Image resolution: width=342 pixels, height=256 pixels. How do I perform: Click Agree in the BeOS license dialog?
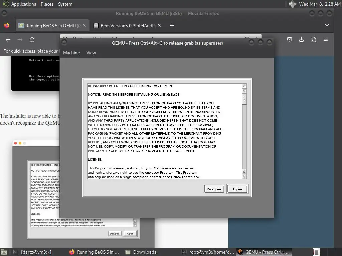pyautogui.click(x=237, y=189)
